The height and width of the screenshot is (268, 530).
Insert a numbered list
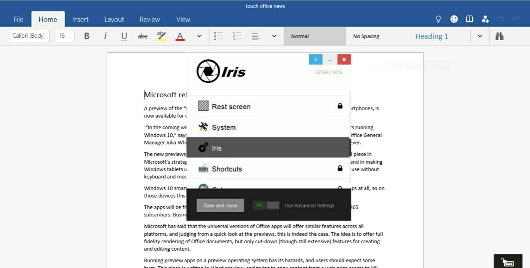pyautogui.click(x=237, y=36)
